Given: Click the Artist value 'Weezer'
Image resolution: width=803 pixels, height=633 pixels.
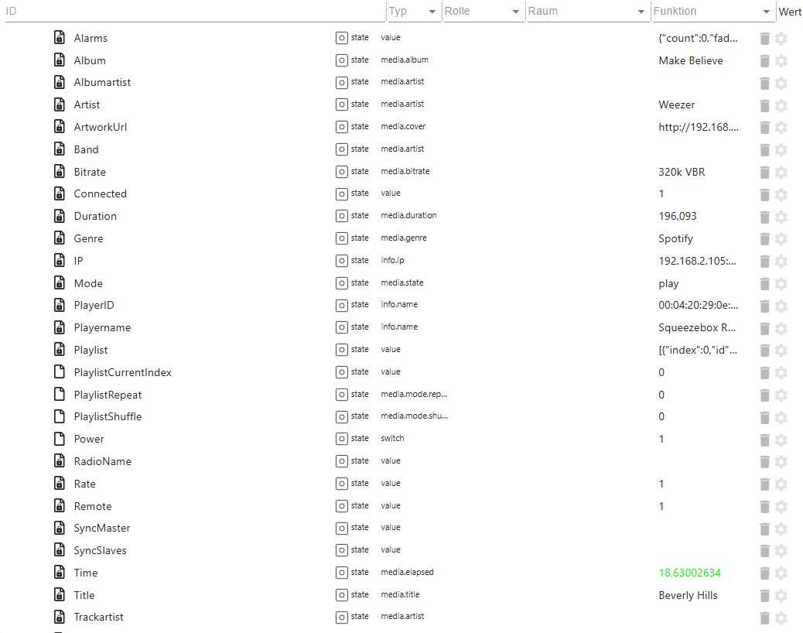Looking at the screenshot, I should [676, 104].
